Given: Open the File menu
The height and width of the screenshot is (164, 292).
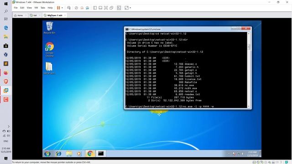Looking at the screenshot, I should click(x=16, y=8).
